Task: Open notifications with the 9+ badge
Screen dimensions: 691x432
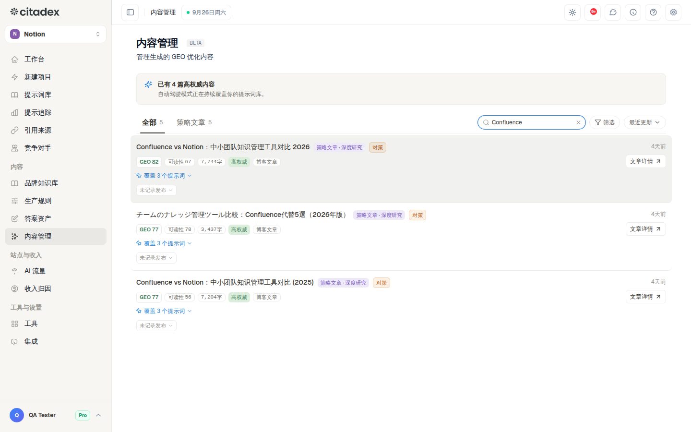Action: tap(593, 12)
